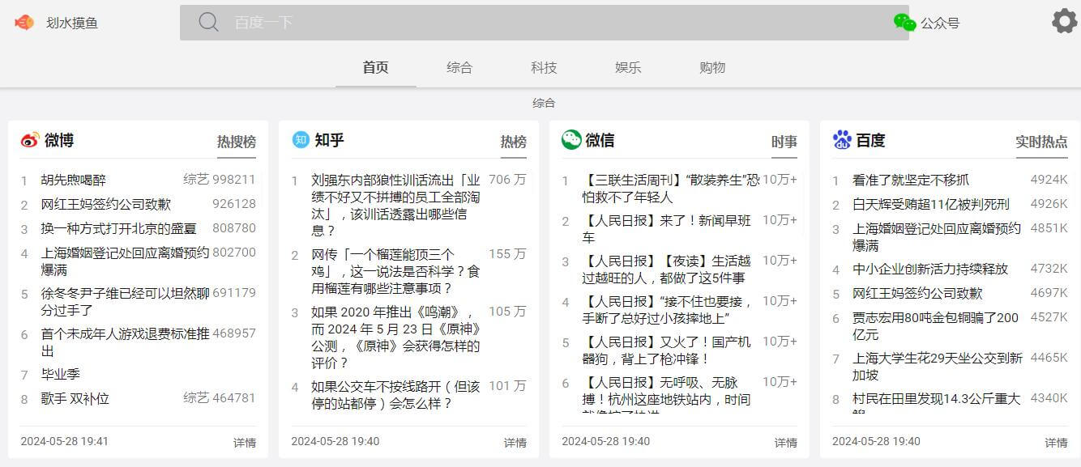Open the 毕业季 trending entry
Image resolution: width=1081 pixels, height=467 pixels.
pyautogui.click(x=62, y=374)
